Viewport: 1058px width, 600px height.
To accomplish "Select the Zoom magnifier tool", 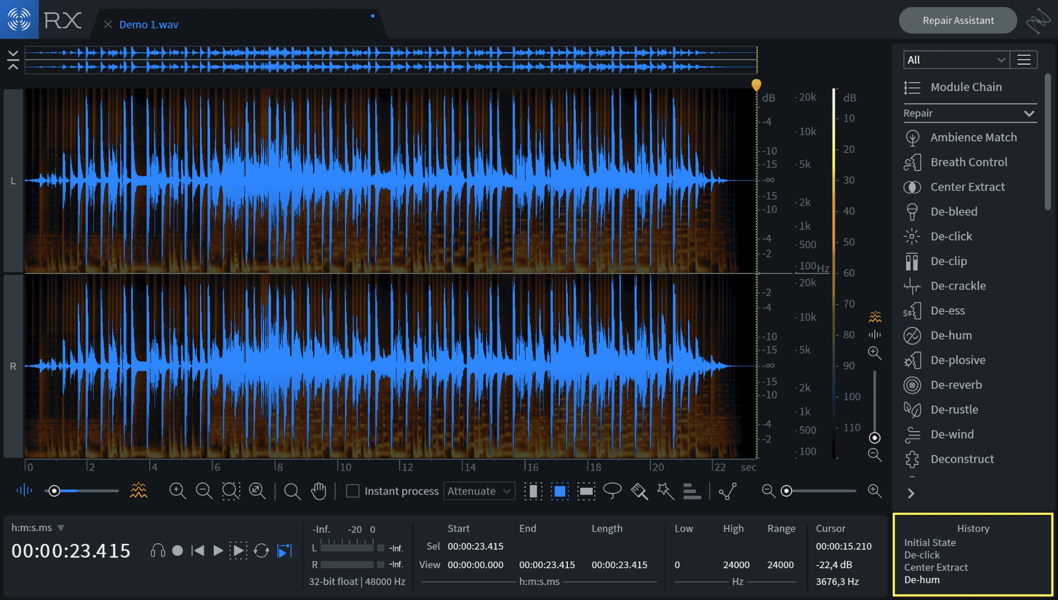I will point(292,491).
